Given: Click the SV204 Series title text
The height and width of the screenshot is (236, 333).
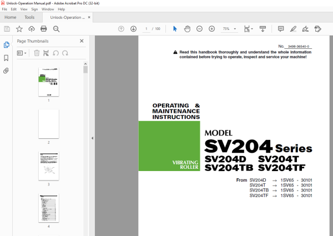Looking at the screenshot, I should point(258,146).
